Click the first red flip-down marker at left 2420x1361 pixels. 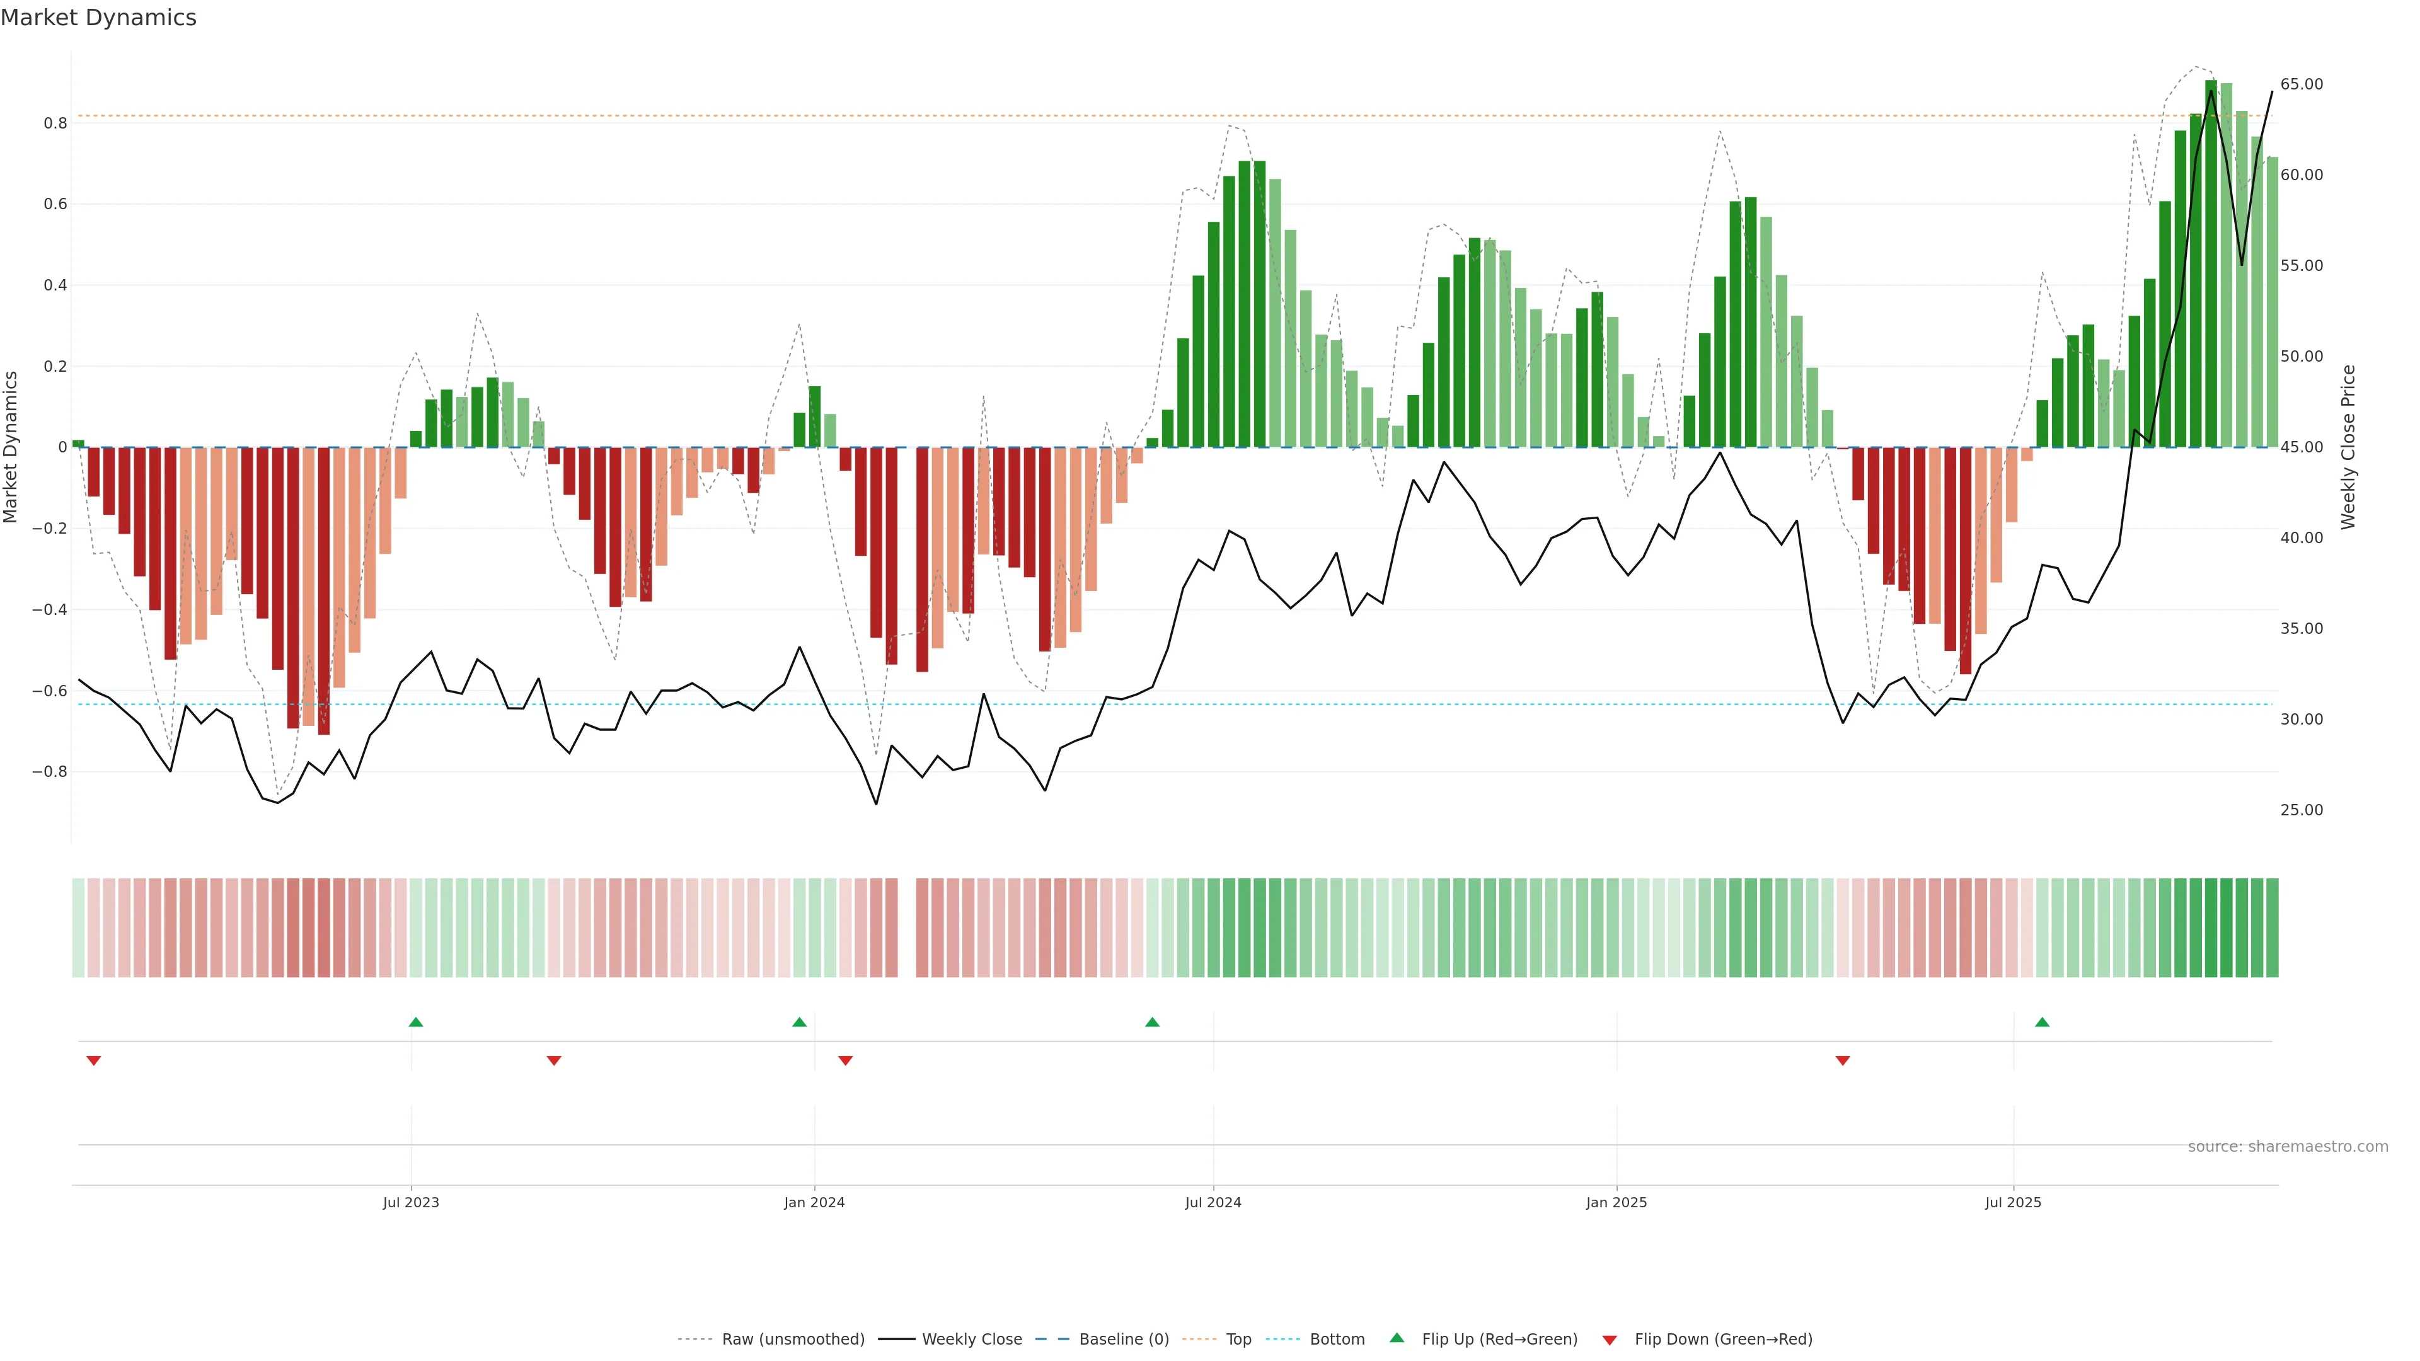[x=94, y=1060]
